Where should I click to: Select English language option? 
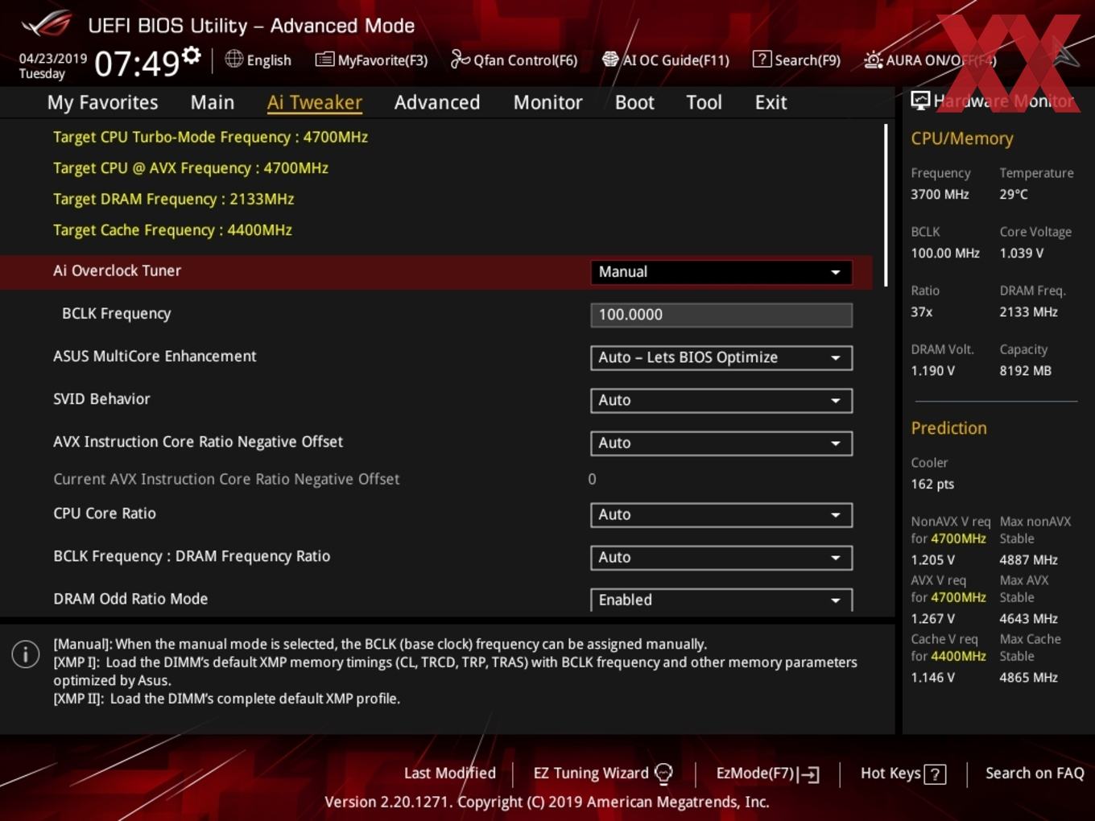pos(269,60)
